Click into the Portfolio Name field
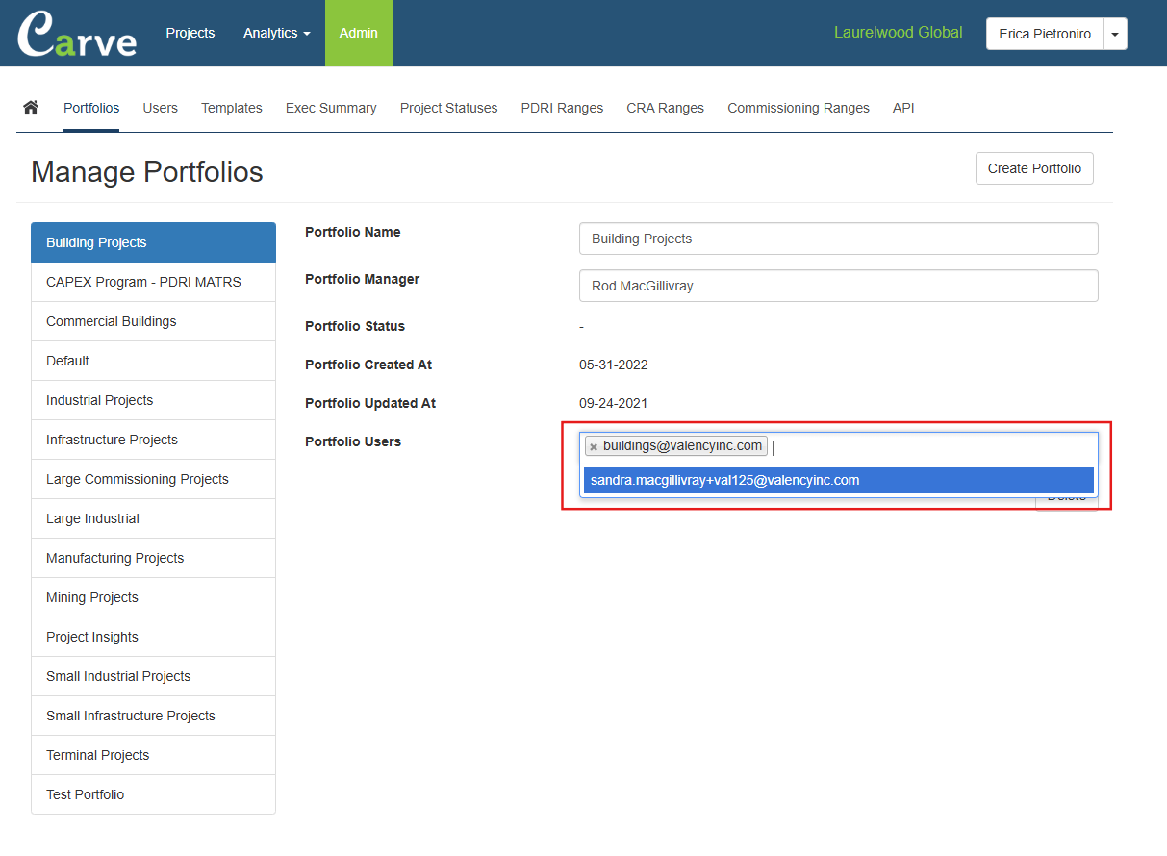Image resolution: width=1167 pixels, height=856 pixels. click(x=838, y=239)
